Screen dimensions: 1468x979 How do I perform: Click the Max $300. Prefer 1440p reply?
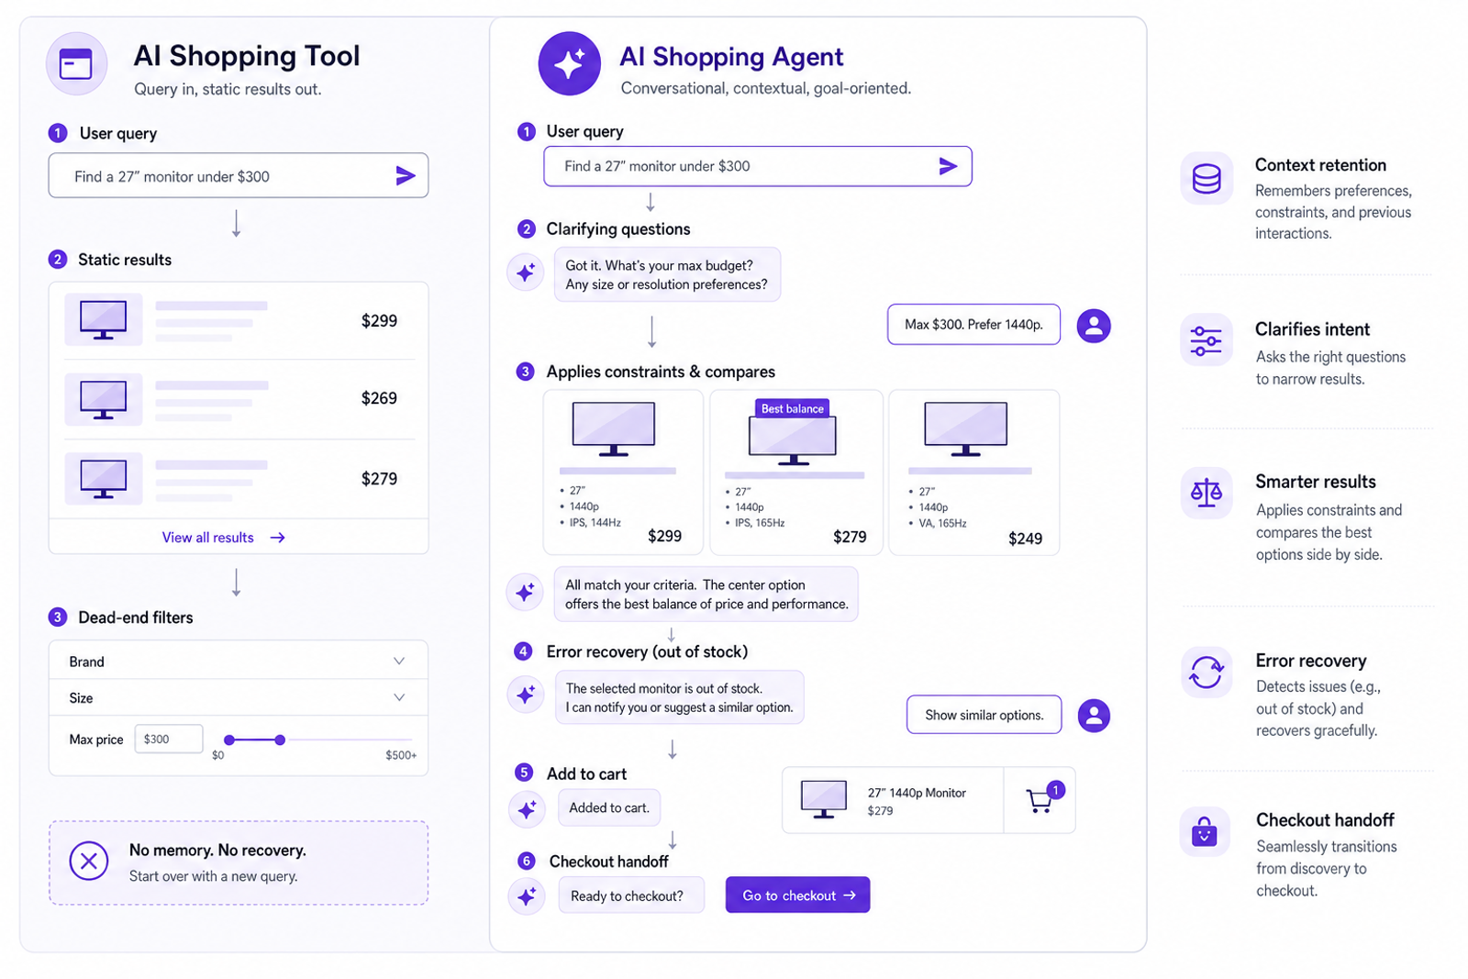click(973, 324)
